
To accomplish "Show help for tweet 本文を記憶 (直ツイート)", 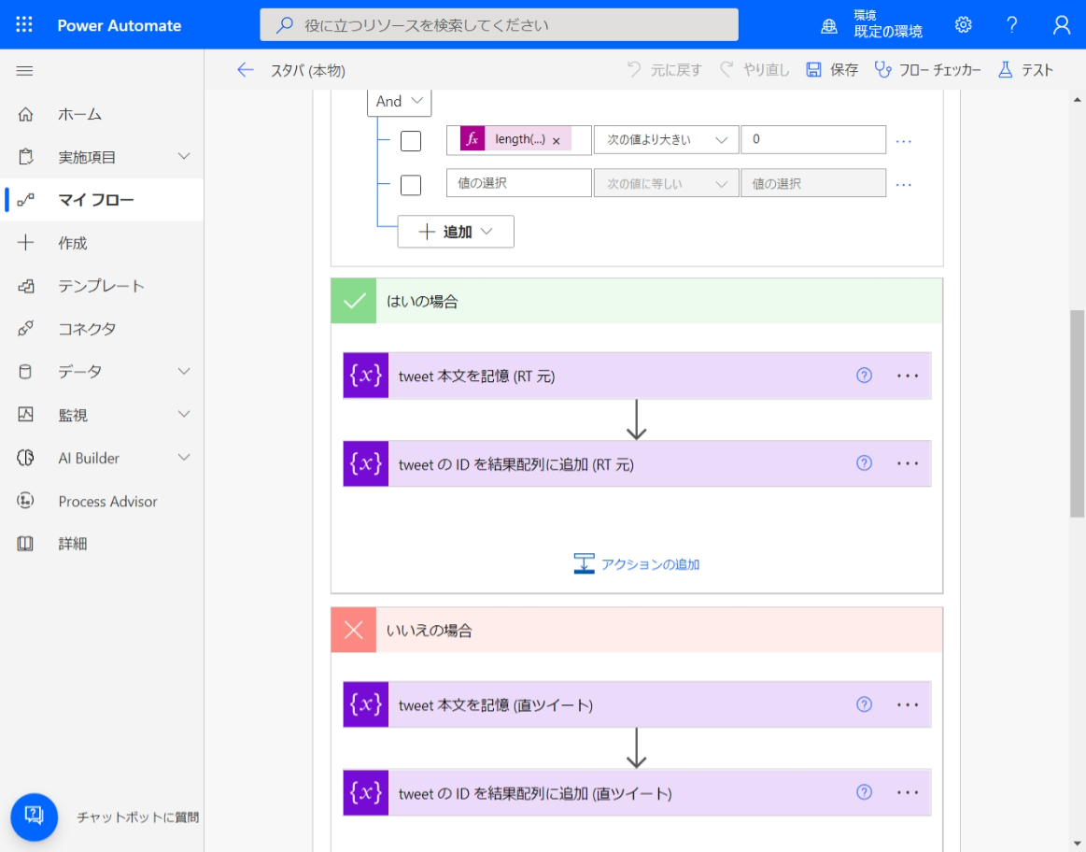I will pyautogui.click(x=864, y=704).
